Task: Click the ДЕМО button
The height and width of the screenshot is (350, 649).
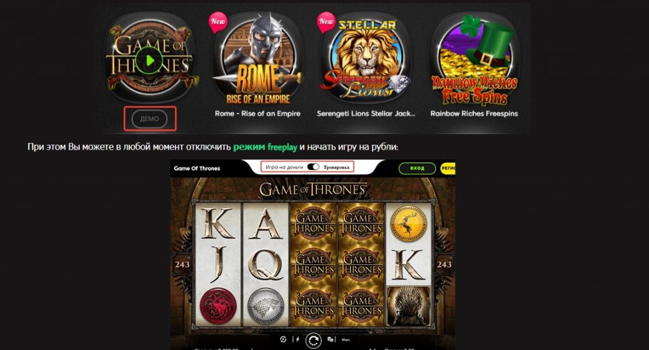Action: coord(150,119)
